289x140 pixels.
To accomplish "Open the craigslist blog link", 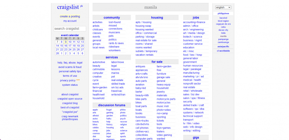I will pyautogui.click(x=70, y=103).
